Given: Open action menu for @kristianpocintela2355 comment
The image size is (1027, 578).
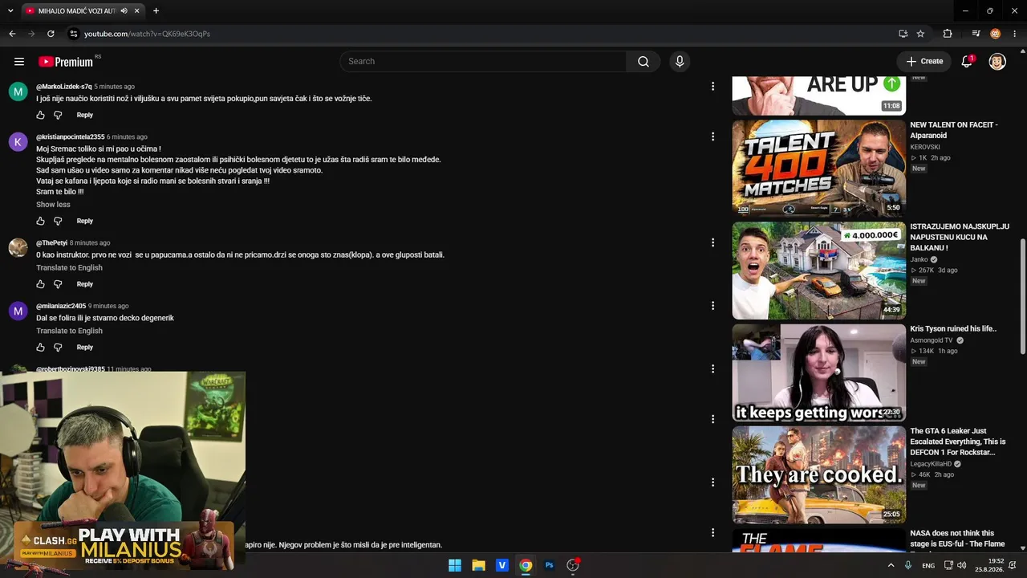Looking at the screenshot, I should [x=712, y=136].
